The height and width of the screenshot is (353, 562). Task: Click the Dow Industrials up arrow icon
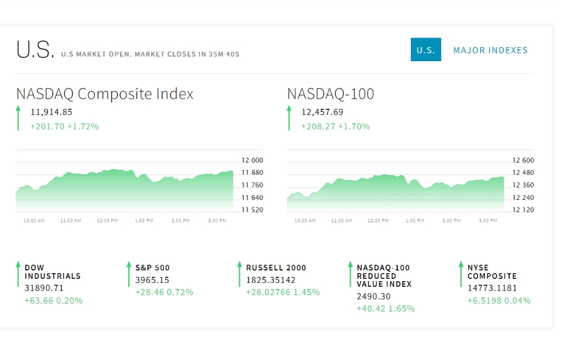[x=19, y=274]
